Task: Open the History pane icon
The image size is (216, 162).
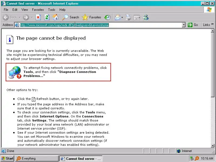Action: [x=107, y=18]
